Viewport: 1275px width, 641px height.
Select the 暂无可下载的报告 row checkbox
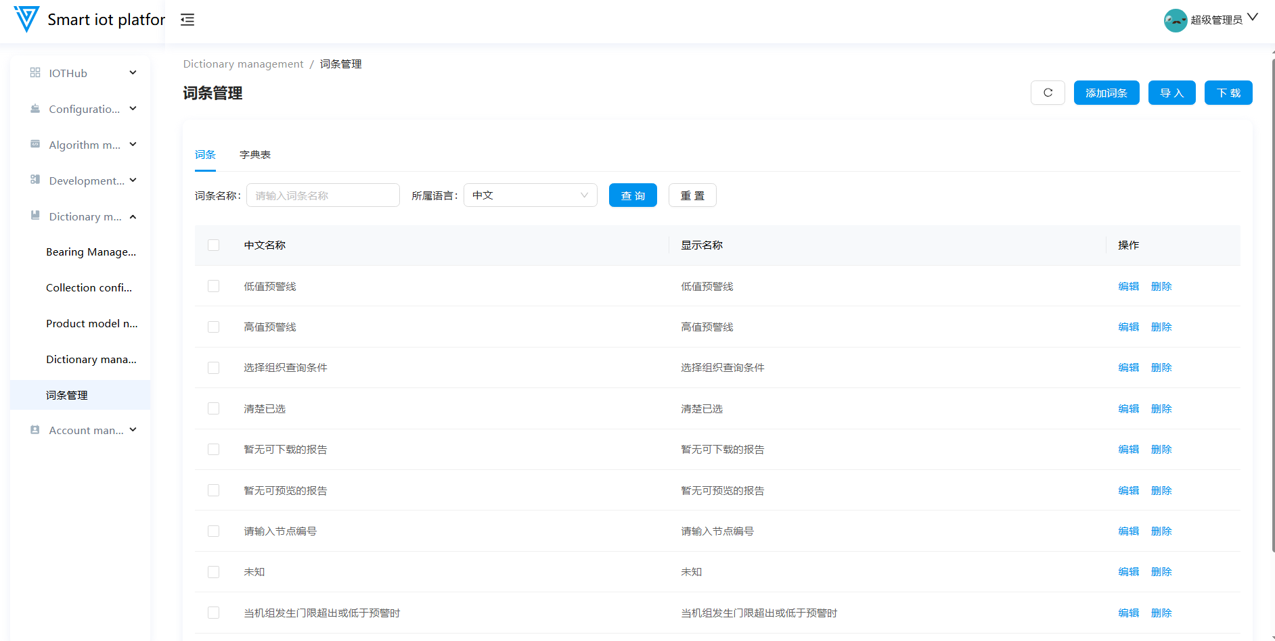coord(213,449)
